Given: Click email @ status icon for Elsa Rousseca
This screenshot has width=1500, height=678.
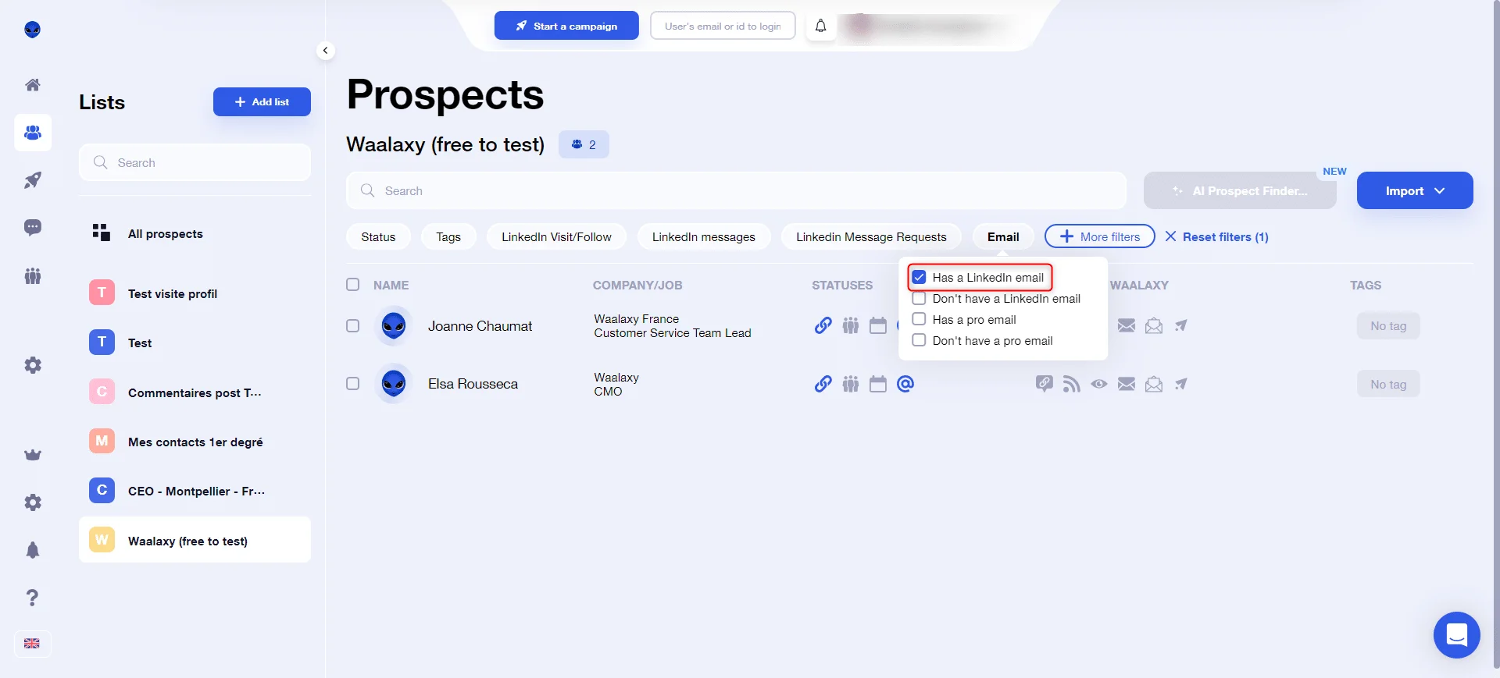Looking at the screenshot, I should (x=905, y=384).
